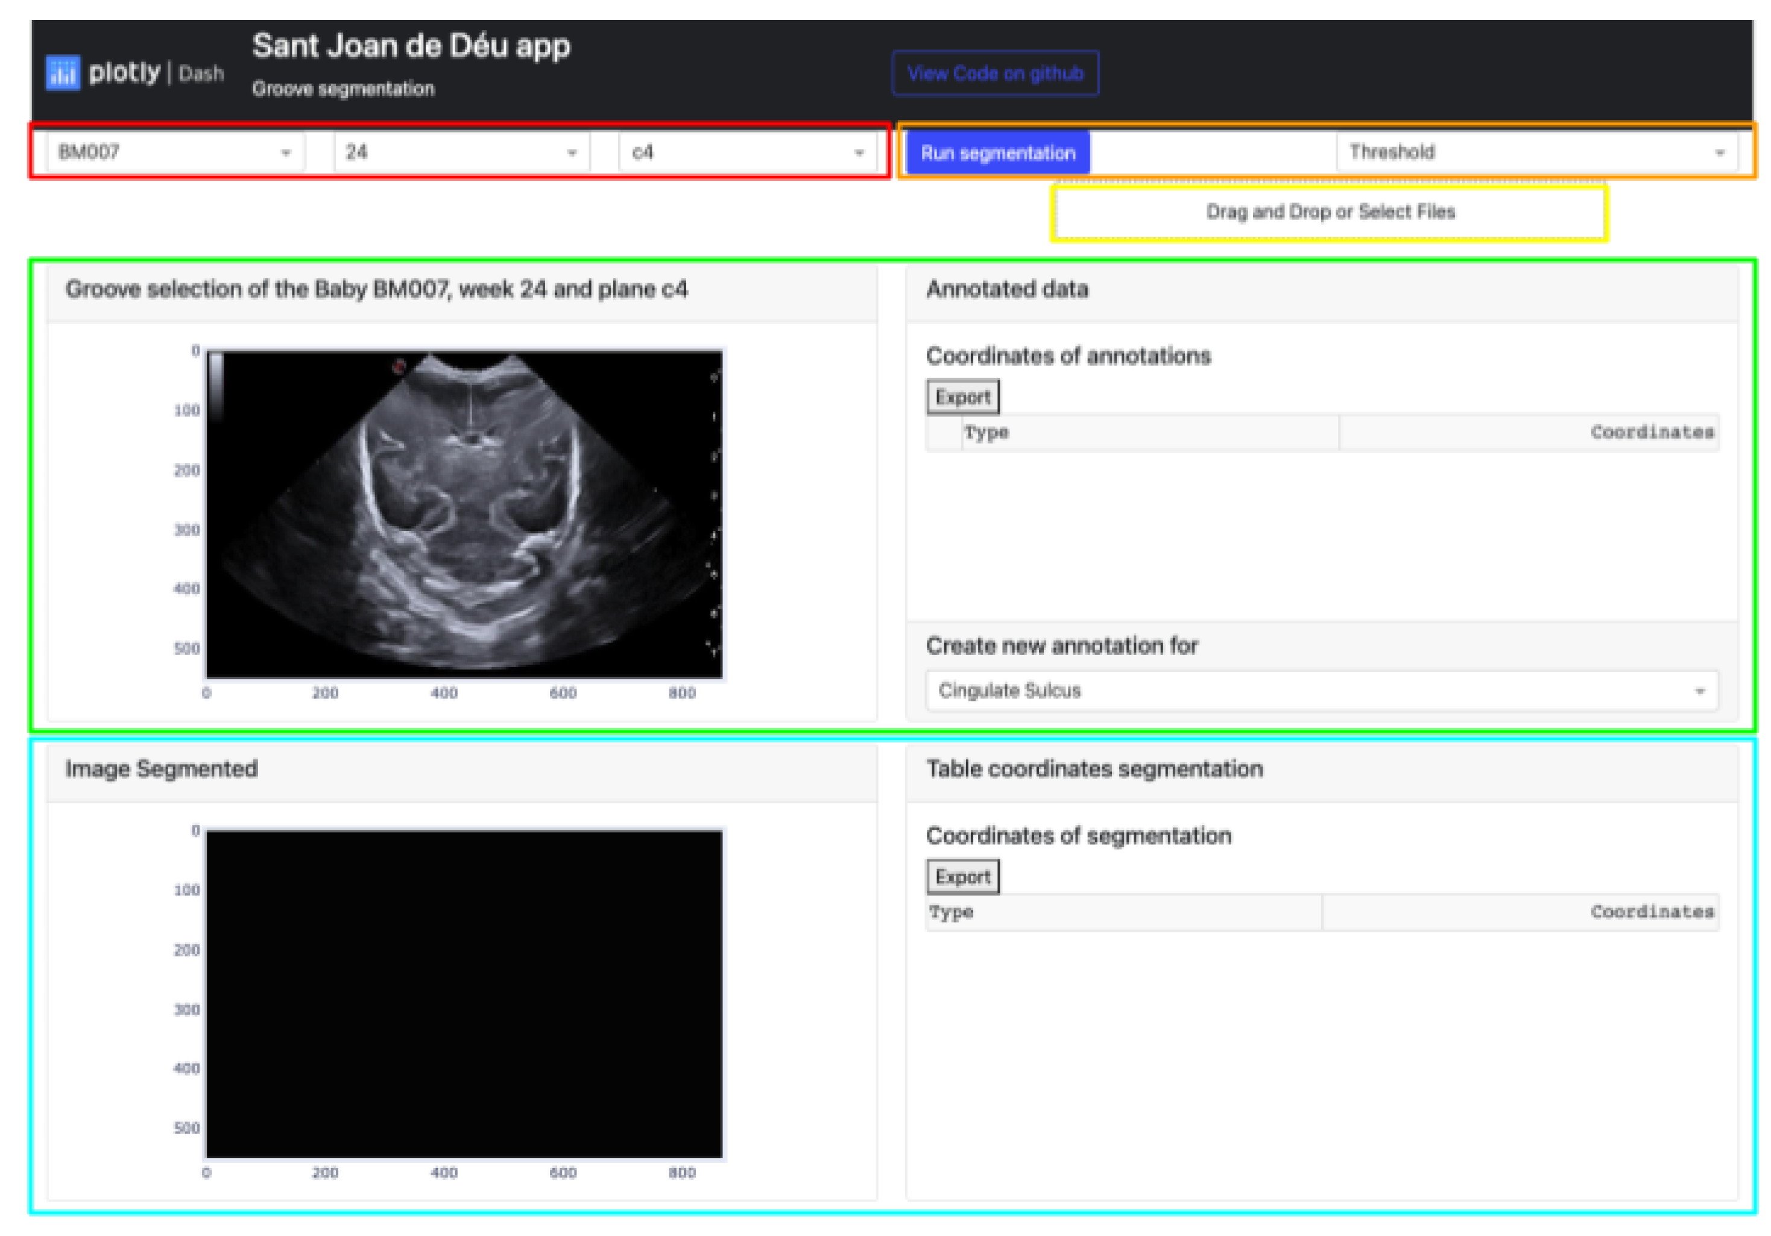This screenshot has height=1236, width=1771.
Task: Click the Annotated data panel header
Action: (x=1008, y=289)
